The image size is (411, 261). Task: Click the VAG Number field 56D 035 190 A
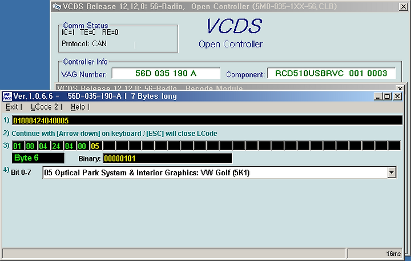tap(166, 73)
